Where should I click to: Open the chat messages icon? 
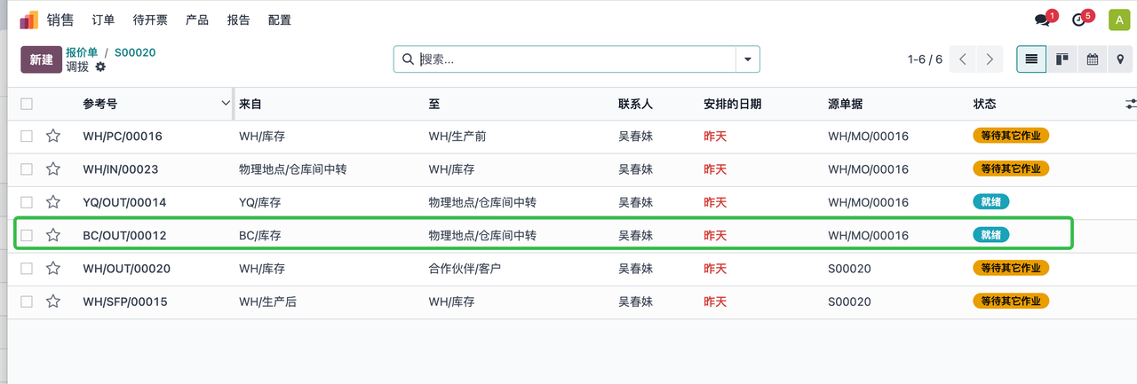click(1042, 20)
